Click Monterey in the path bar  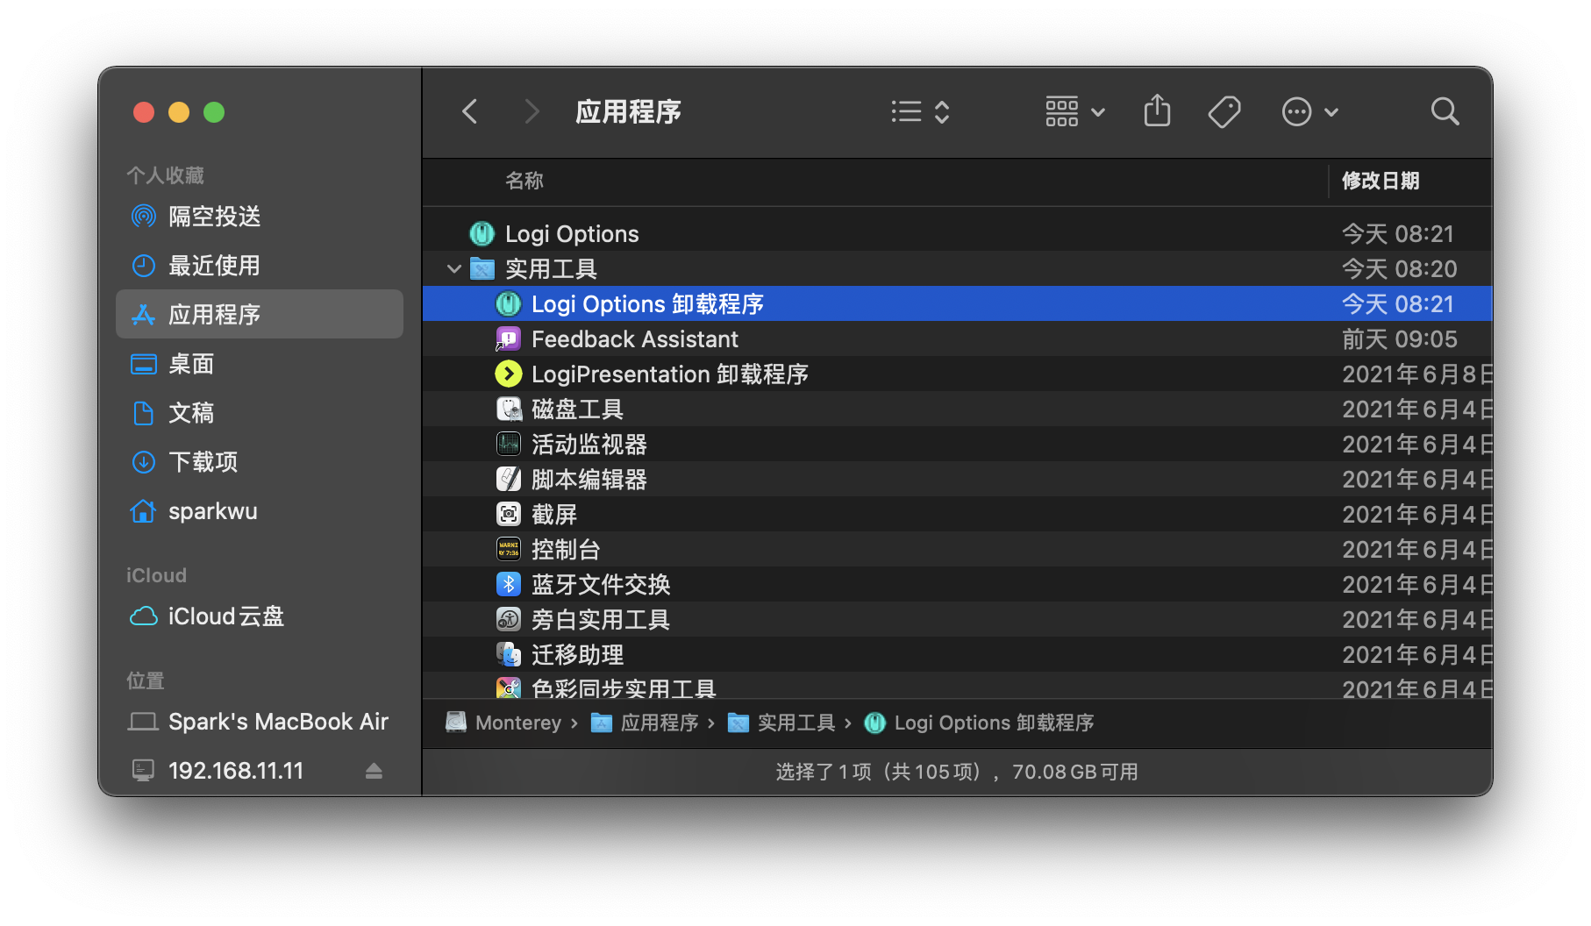[x=517, y=723]
